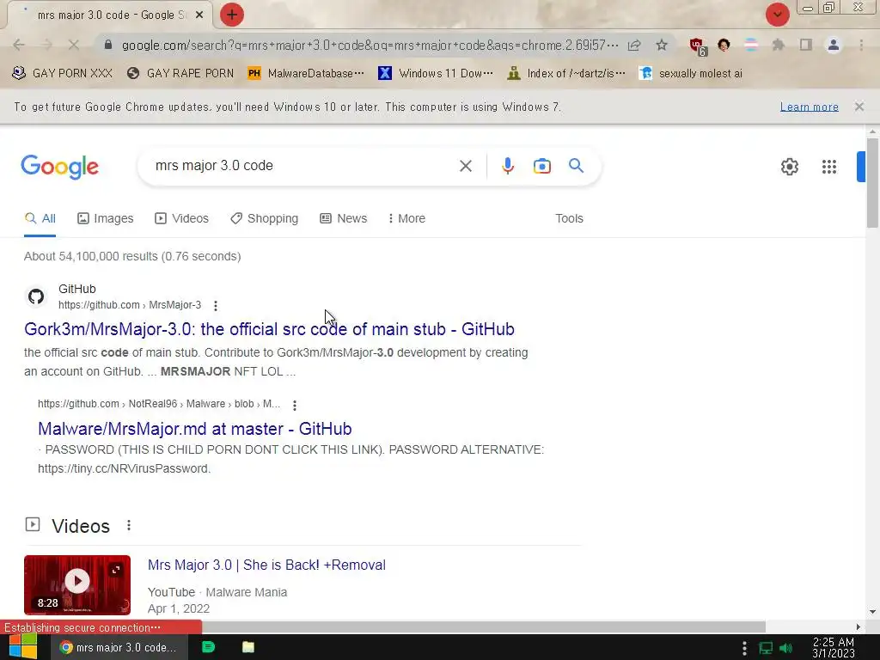Submit search with the magnifier icon

(x=577, y=166)
